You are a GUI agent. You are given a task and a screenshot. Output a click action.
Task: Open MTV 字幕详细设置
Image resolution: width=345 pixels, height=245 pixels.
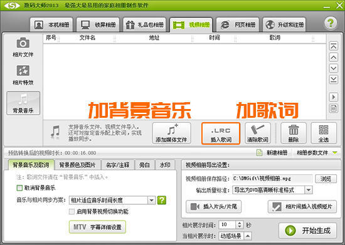pos(97,227)
